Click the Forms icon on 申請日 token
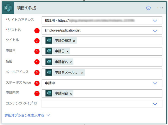Screen dimensions: 168x125 point(49,51)
